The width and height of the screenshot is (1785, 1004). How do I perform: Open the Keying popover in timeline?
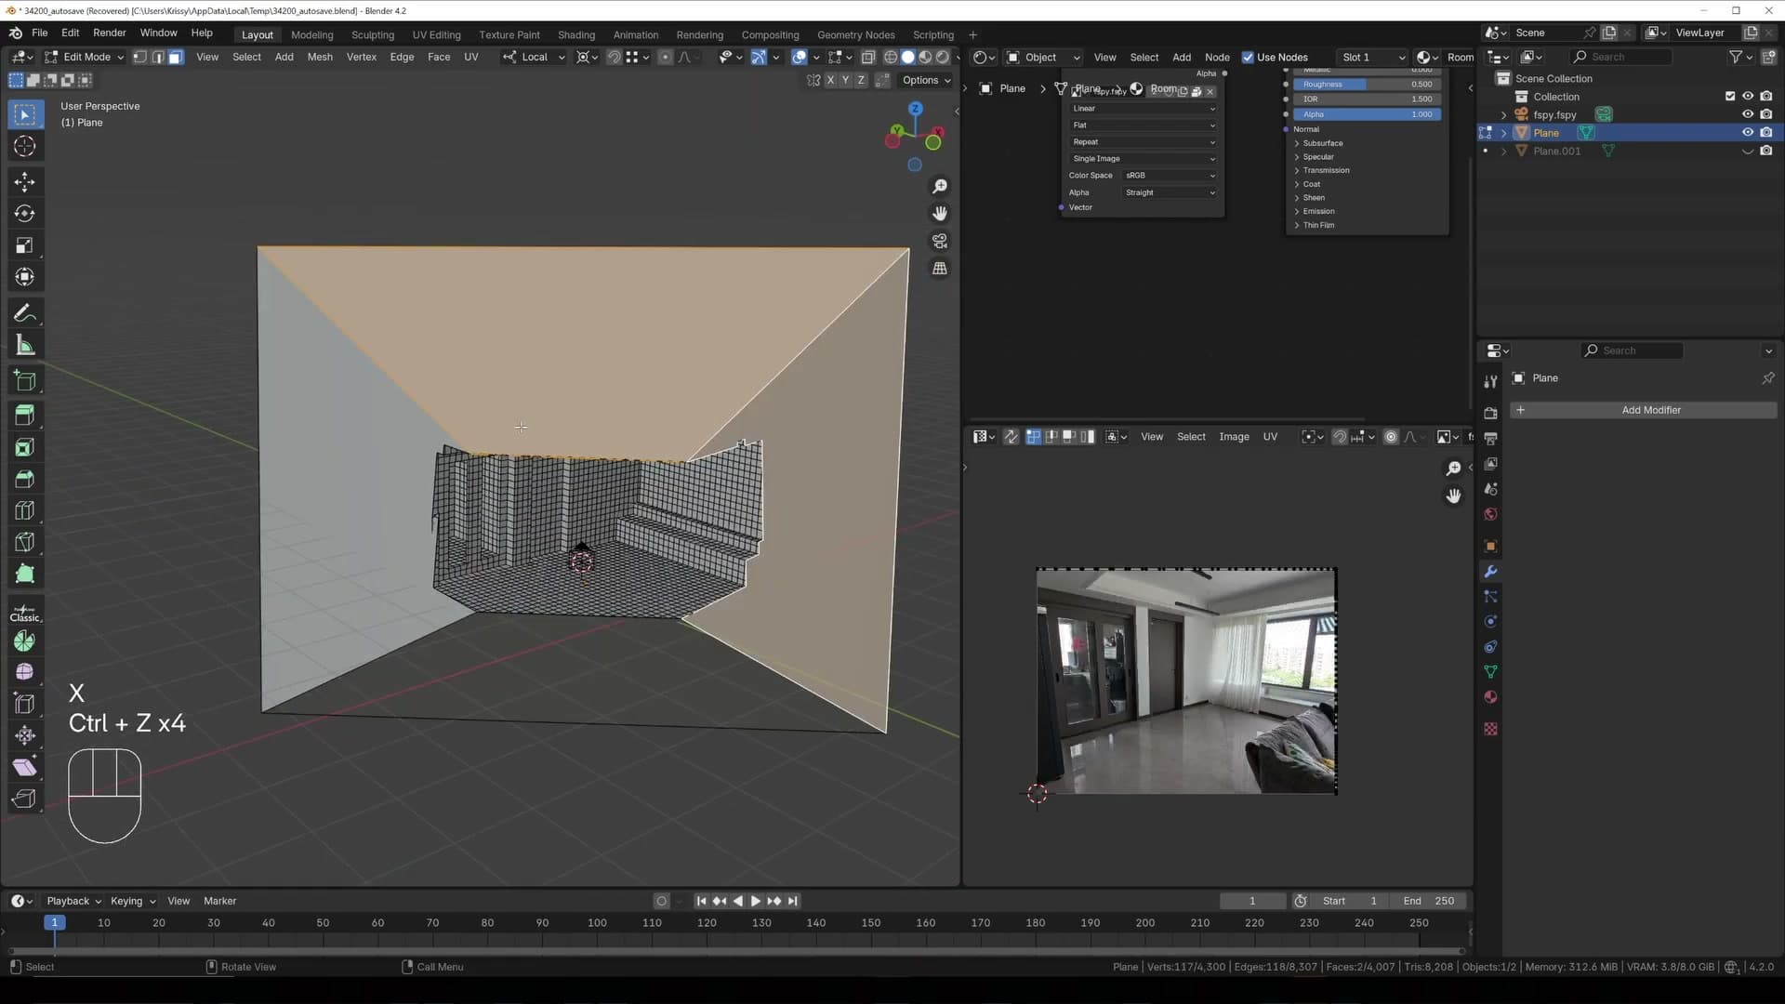132,901
